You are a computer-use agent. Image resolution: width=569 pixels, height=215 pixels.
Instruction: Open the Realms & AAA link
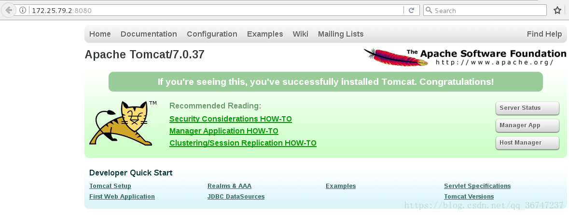point(229,186)
